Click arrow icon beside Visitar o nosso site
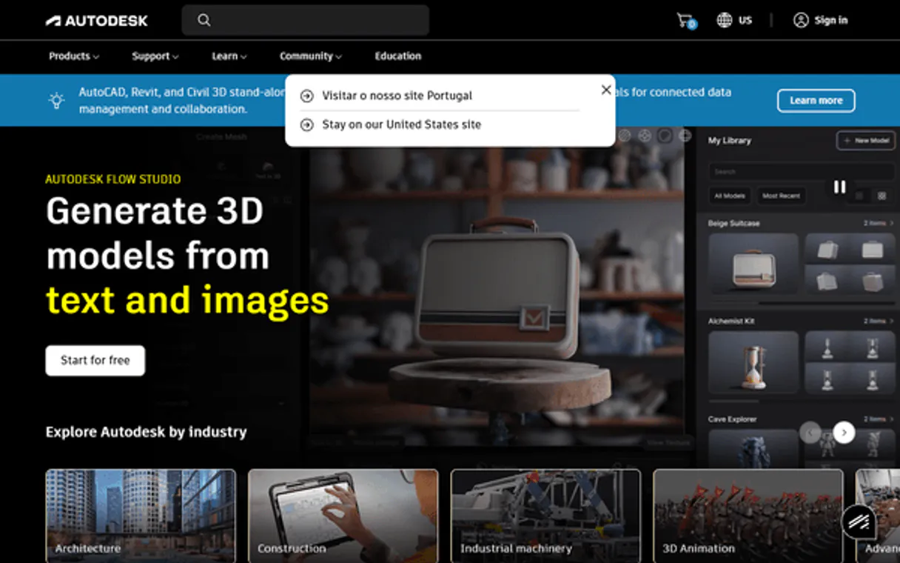Screen dimensions: 900x563 coord(306,96)
